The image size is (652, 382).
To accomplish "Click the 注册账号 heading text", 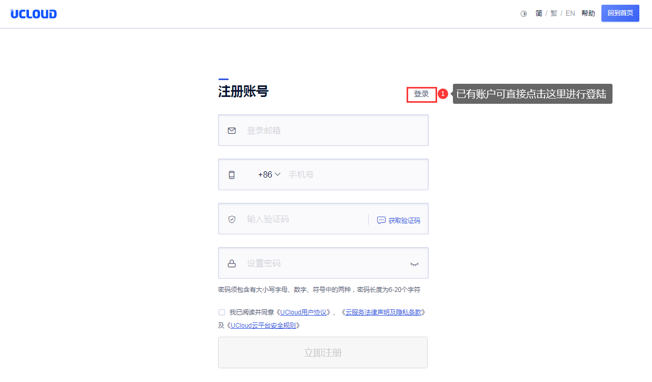I will pos(243,92).
